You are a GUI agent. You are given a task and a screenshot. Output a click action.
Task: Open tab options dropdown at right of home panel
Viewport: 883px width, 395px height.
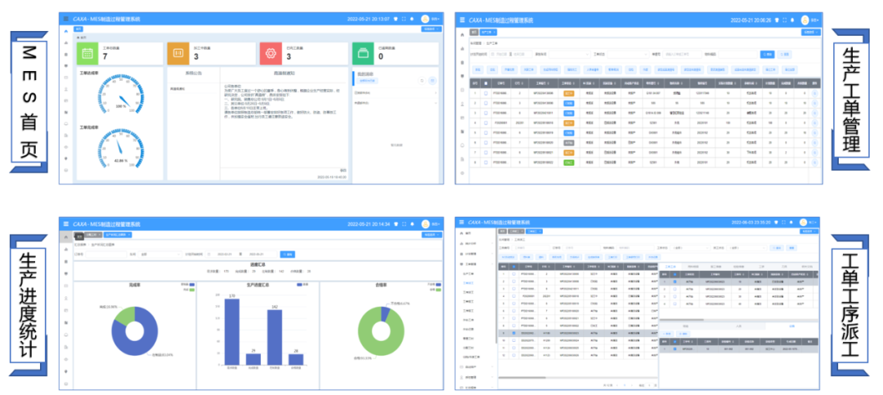point(433,29)
